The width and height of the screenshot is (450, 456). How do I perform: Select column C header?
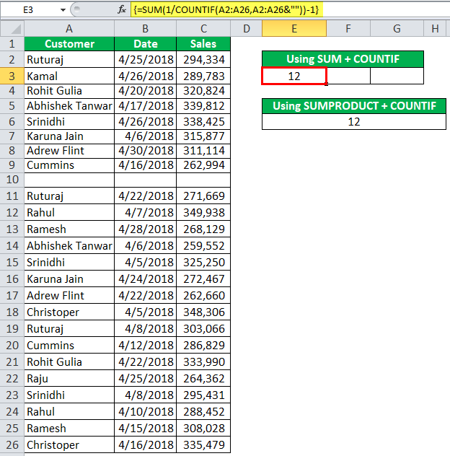[203, 29]
